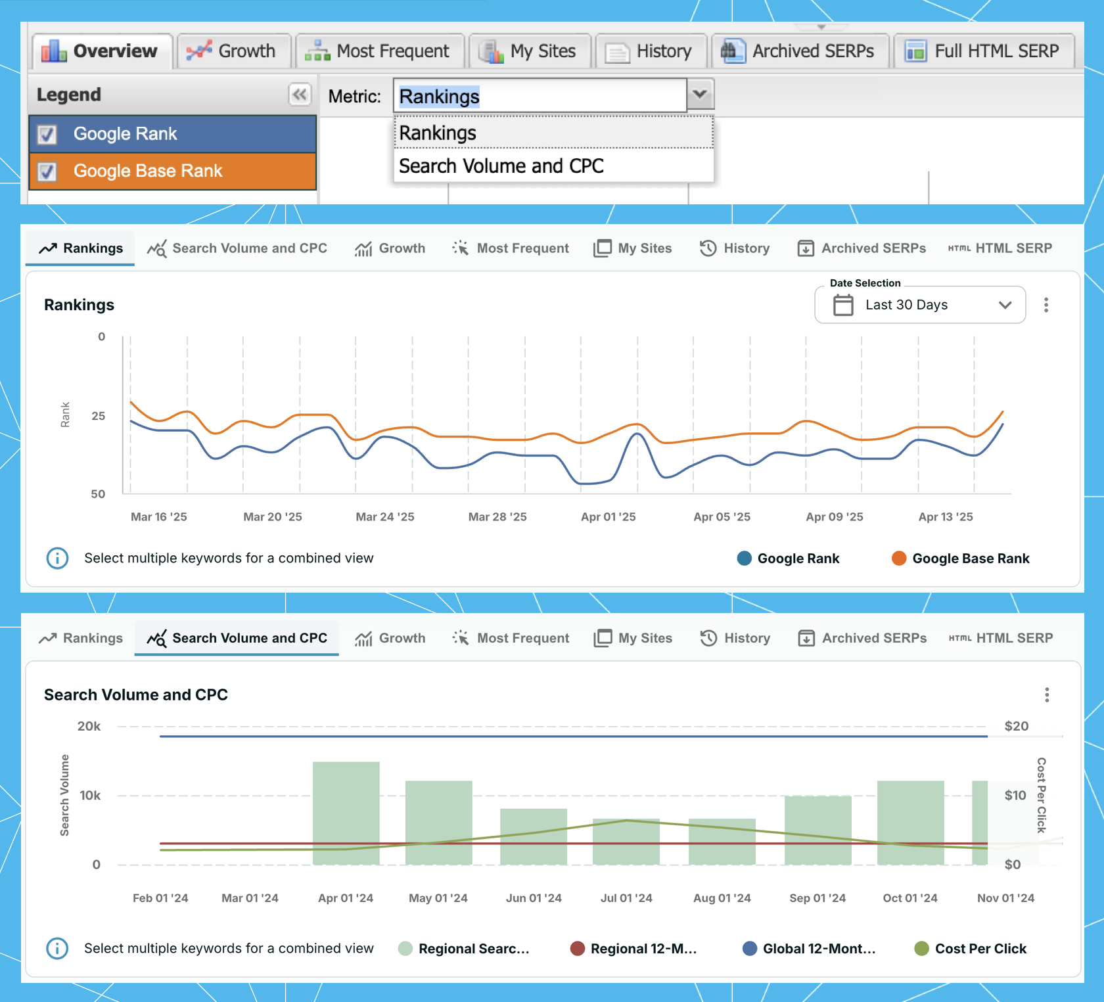Click info icon beside Rankings chart hint
1104x1002 pixels.
(57, 558)
